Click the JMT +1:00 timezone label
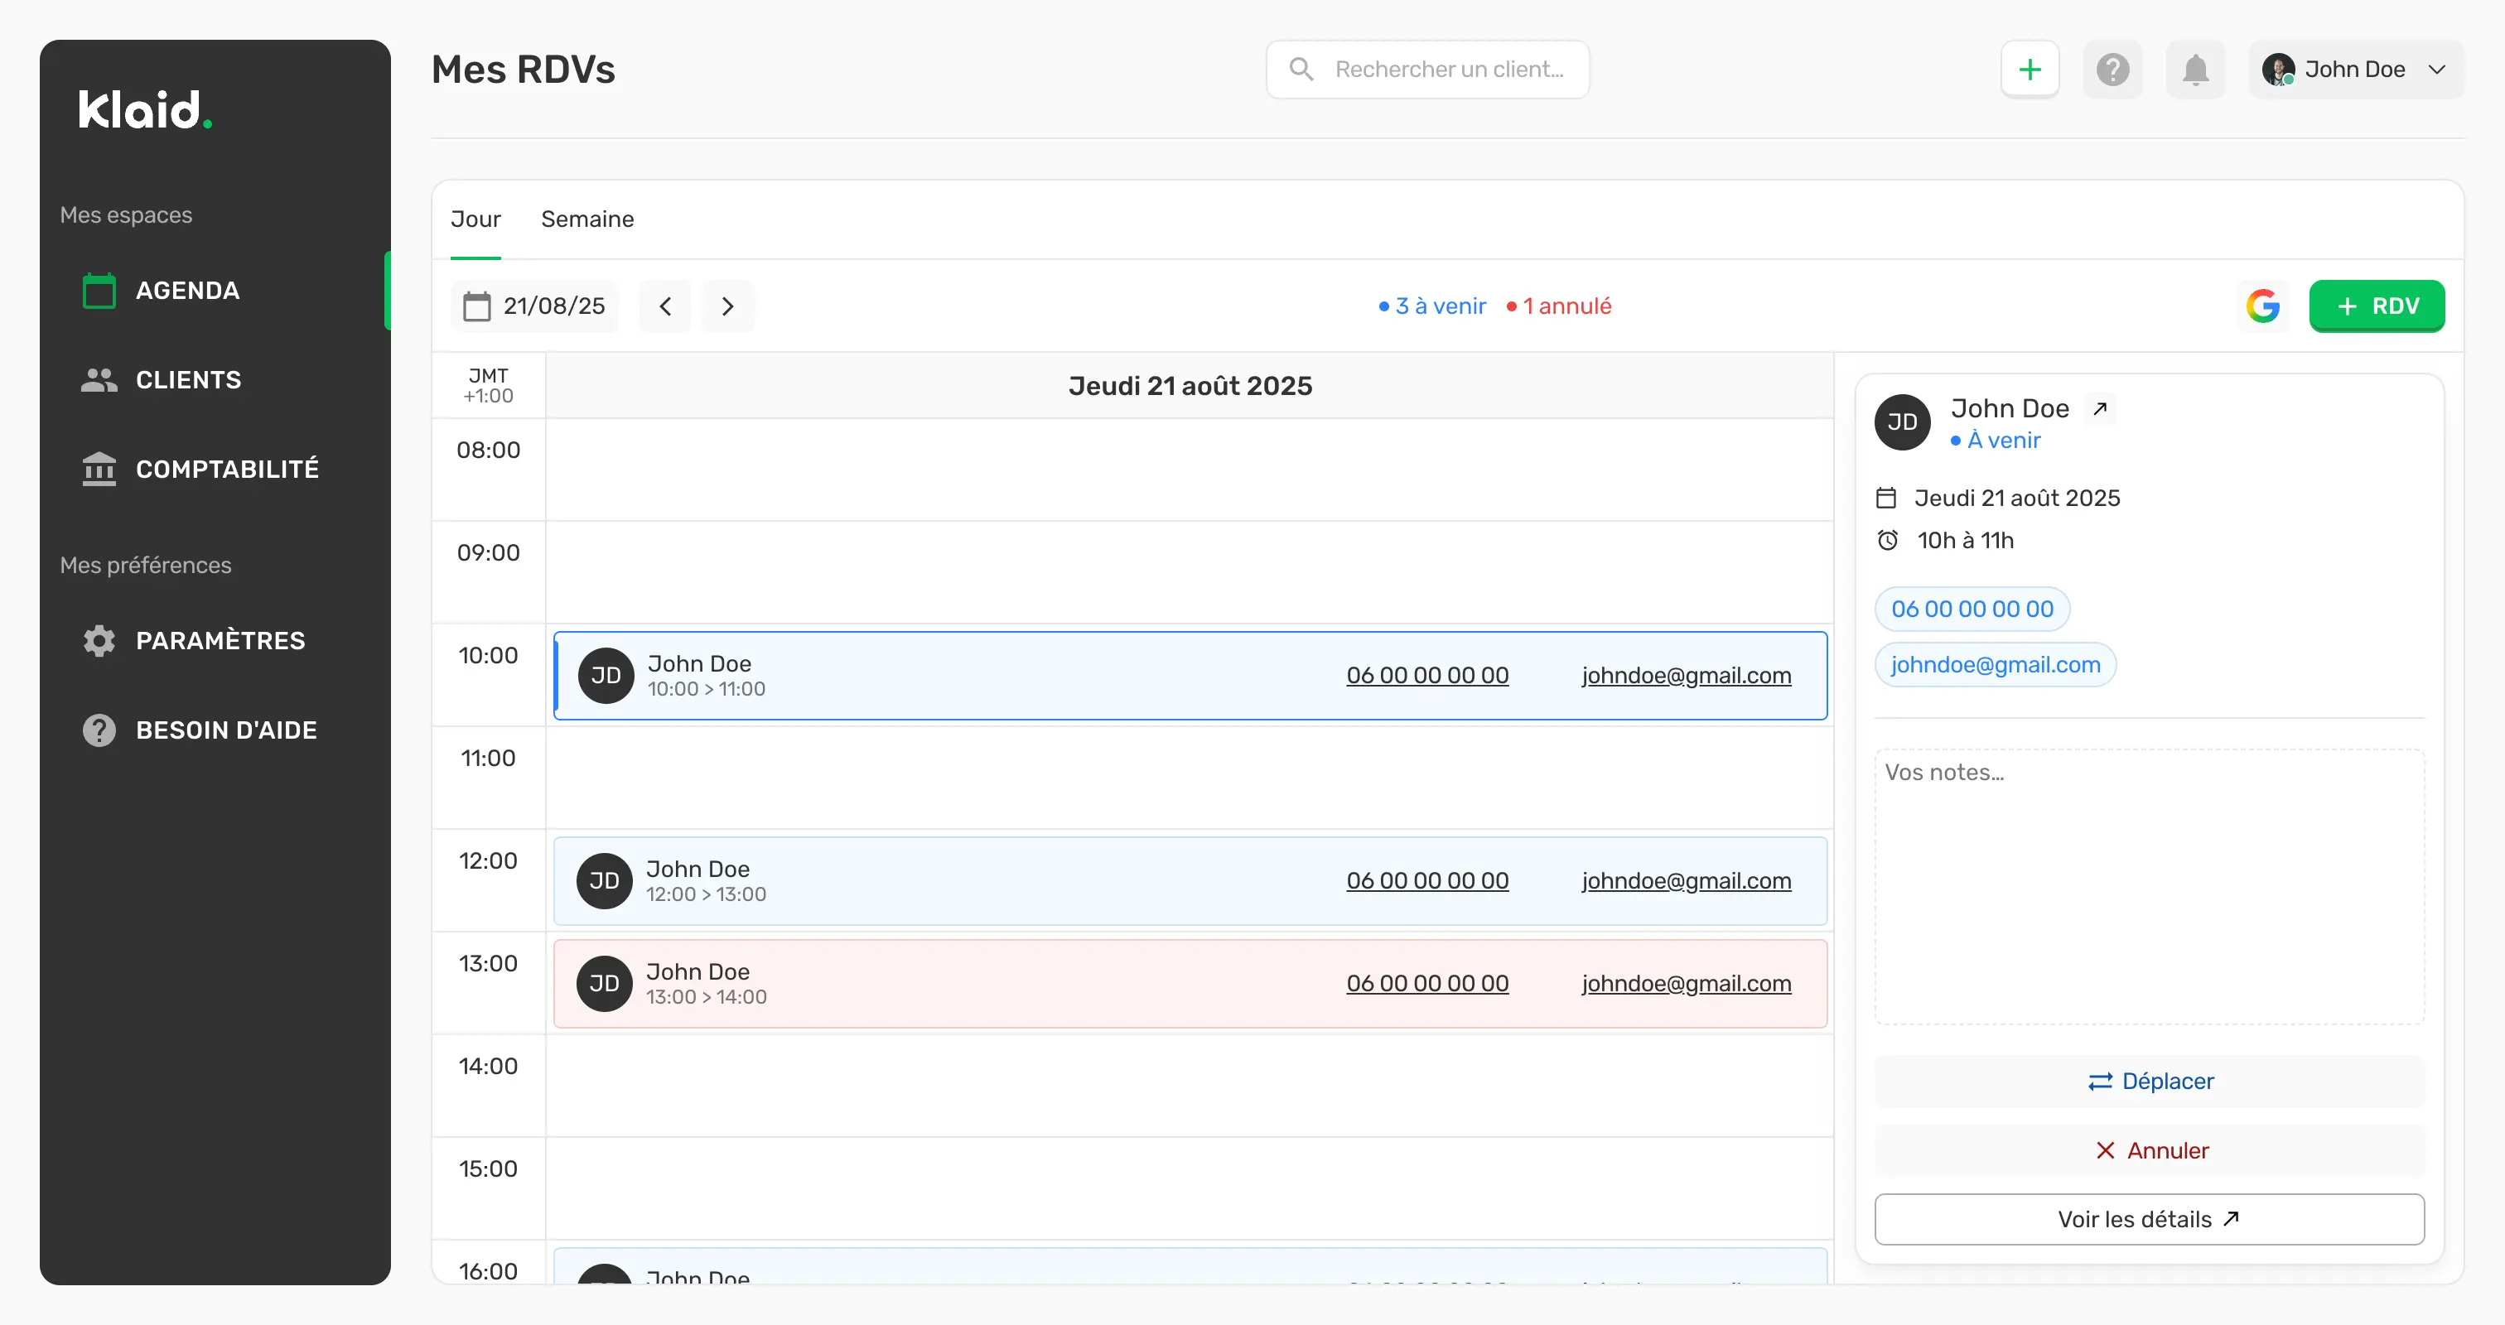This screenshot has width=2505, height=1325. pos(488,385)
